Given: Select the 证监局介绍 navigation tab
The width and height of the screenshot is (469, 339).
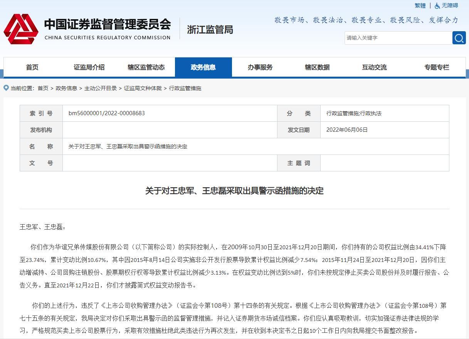Looking at the screenshot, I should 89,67.
